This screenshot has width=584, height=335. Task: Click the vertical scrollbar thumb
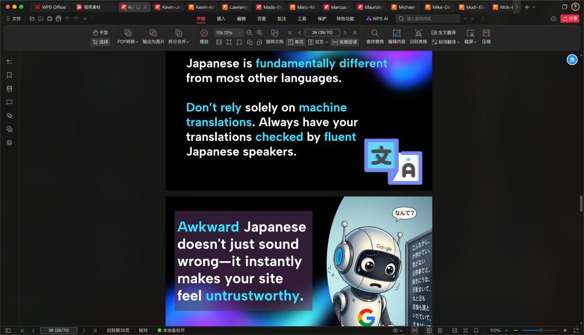tap(581, 203)
